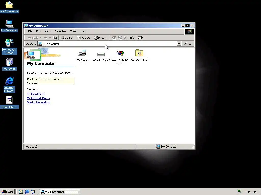This screenshot has width=261, height=195.
Task: Open the Search pane from toolbar
Action: (x=67, y=38)
